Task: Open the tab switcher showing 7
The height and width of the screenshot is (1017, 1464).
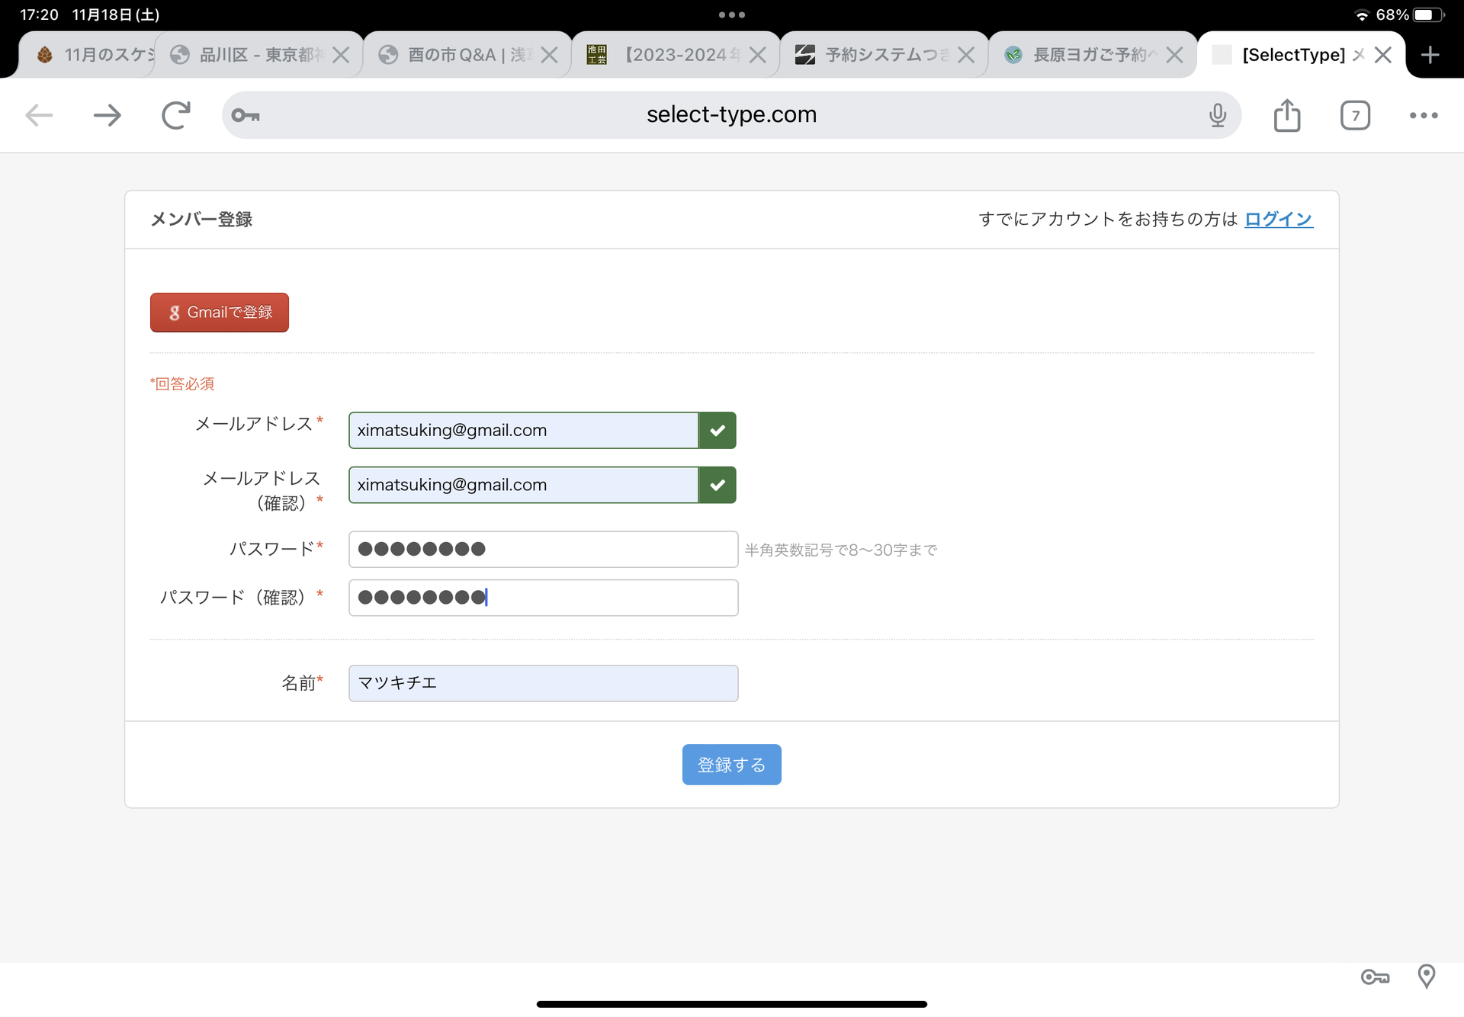Action: pos(1355,115)
